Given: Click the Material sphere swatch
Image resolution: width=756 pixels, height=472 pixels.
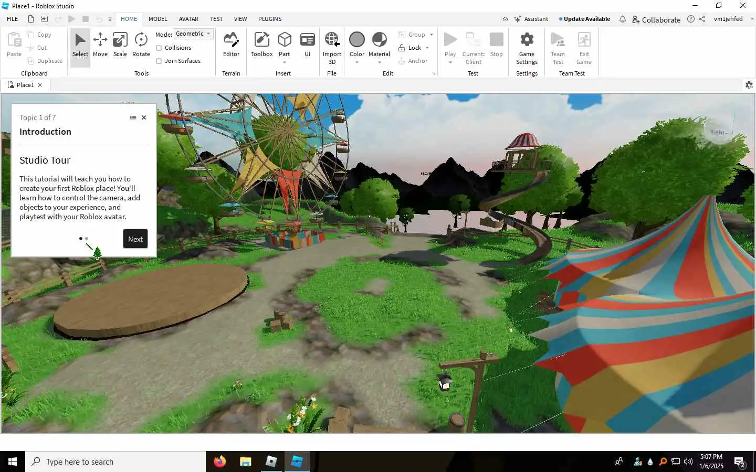Looking at the screenshot, I should click(380, 40).
